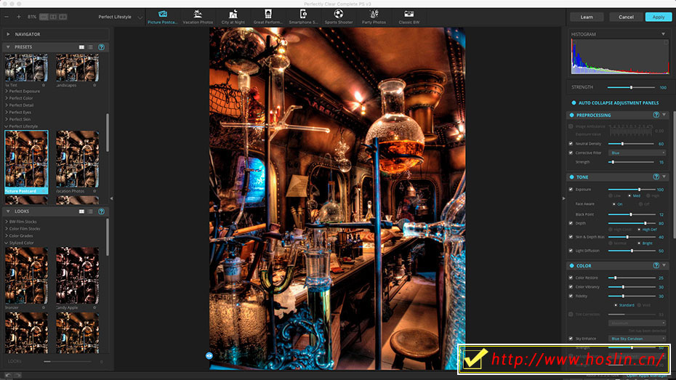The height and width of the screenshot is (380, 676).
Task: Uncheck Corrective Filter checkbox
Action: [571, 153]
